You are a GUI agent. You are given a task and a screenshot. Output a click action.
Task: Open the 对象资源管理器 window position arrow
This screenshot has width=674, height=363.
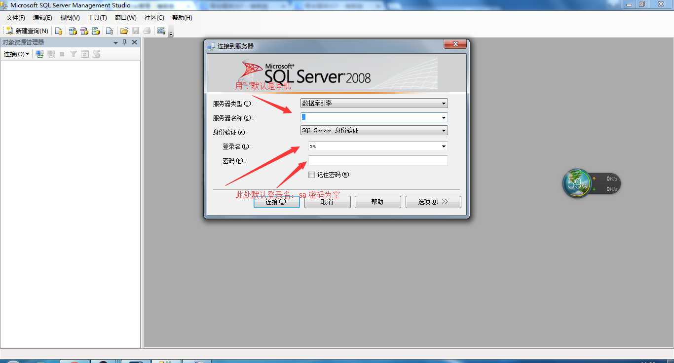coord(115,43)
